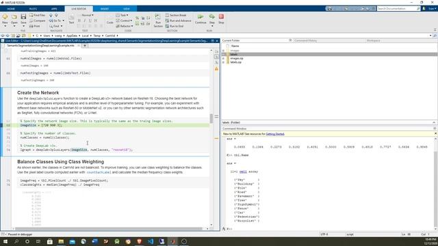
Task: Click the red Stop icon
Action: tap(221, 16)
